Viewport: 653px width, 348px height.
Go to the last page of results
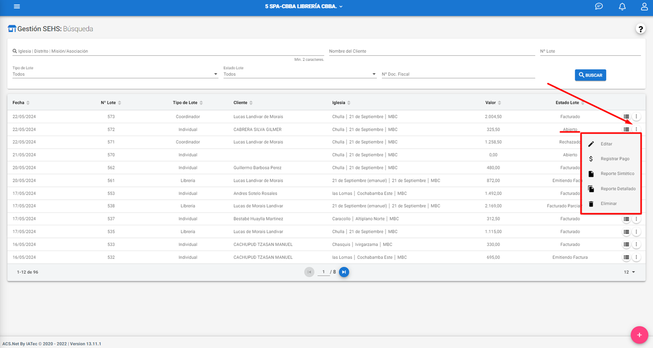(x=344, y=272)
